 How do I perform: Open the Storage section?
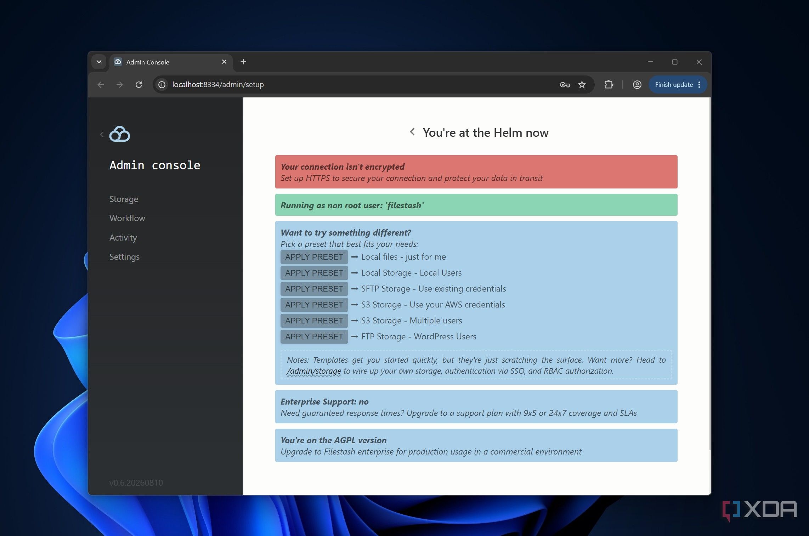[124, 199]
